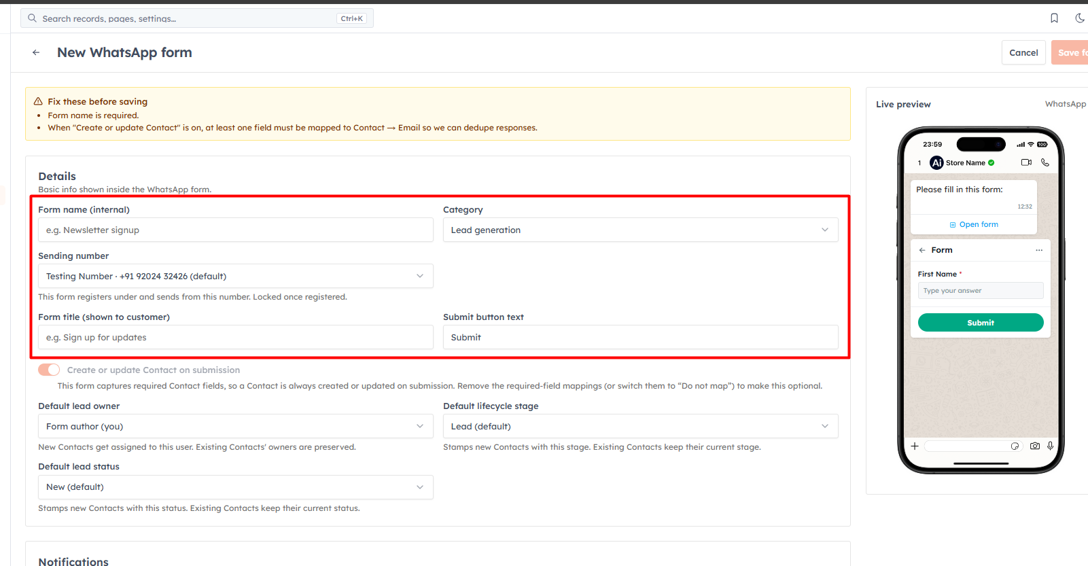Screen dimensions: 1088x566
Task: Open bookmarks via the bookmark icon
Action: pos(1054,18)
